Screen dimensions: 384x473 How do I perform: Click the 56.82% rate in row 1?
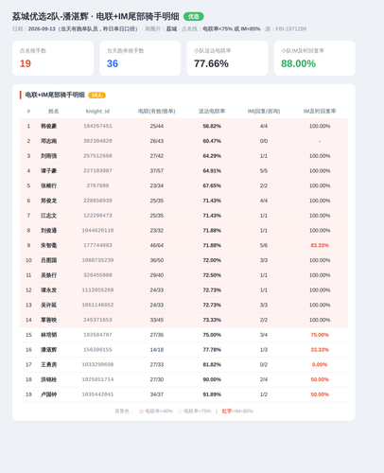(212, 126)
